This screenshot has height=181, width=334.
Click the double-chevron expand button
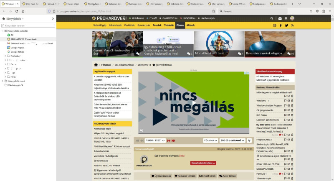click(x=249, y=140)
